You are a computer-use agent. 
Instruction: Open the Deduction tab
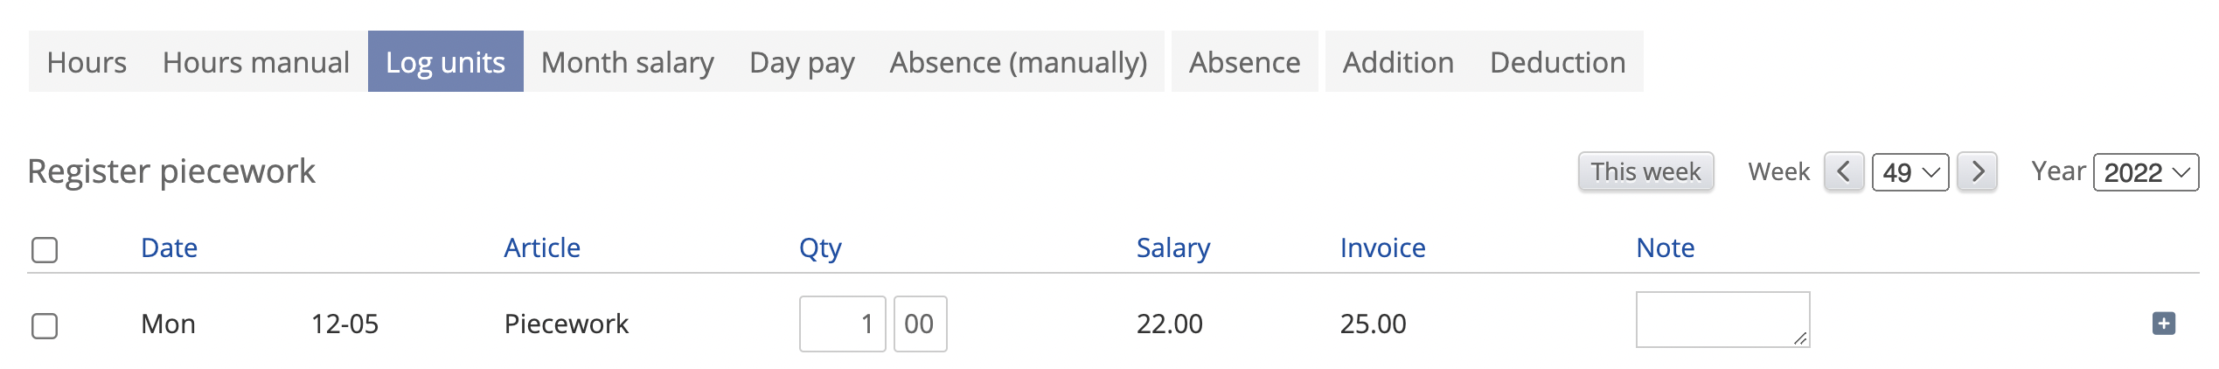coord(1557,62)
